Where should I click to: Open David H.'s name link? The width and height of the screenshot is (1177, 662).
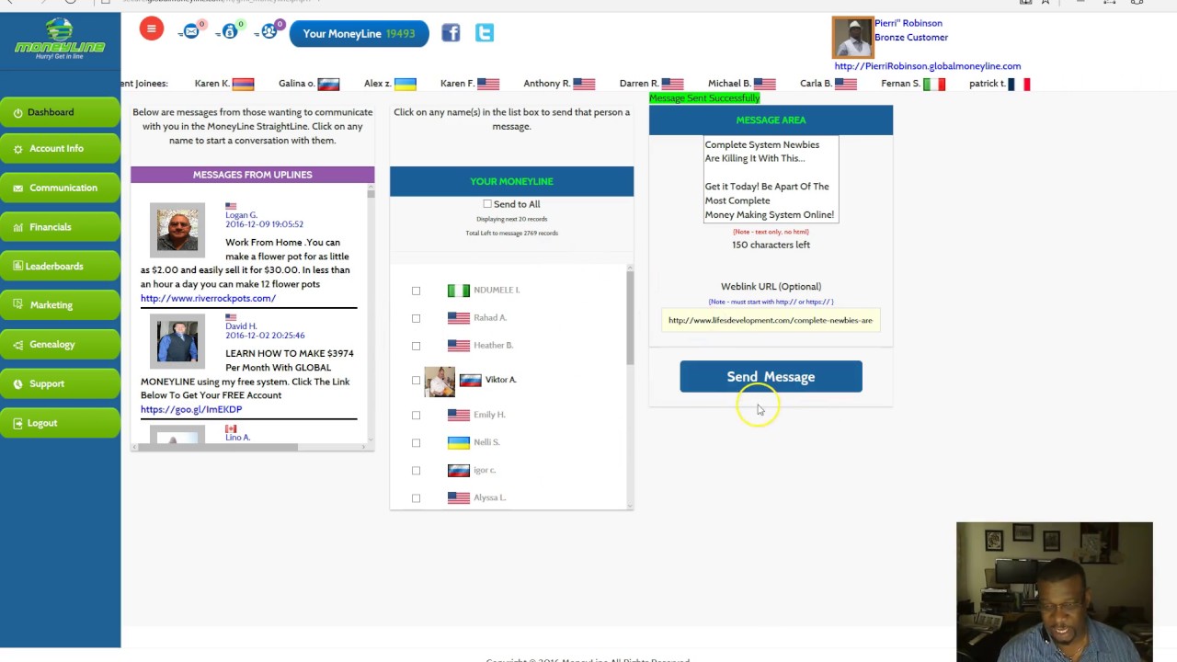[241, 326]
